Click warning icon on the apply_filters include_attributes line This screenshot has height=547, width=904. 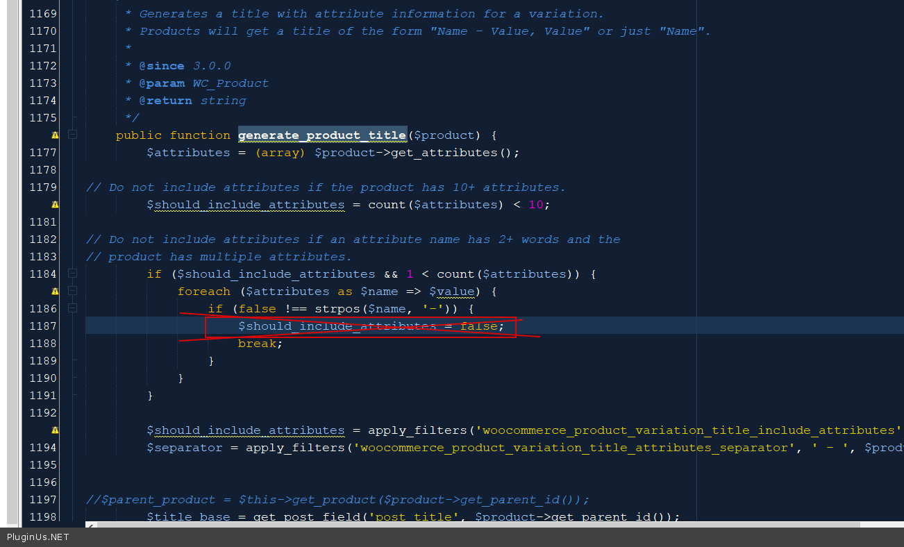click(56, 430)
